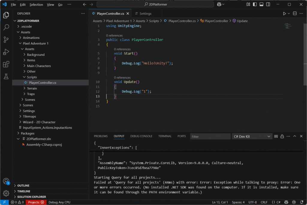Viewport: 307px width, 205px height.
Task: Click the Run play button in editor toolbar
Action: 284,14
